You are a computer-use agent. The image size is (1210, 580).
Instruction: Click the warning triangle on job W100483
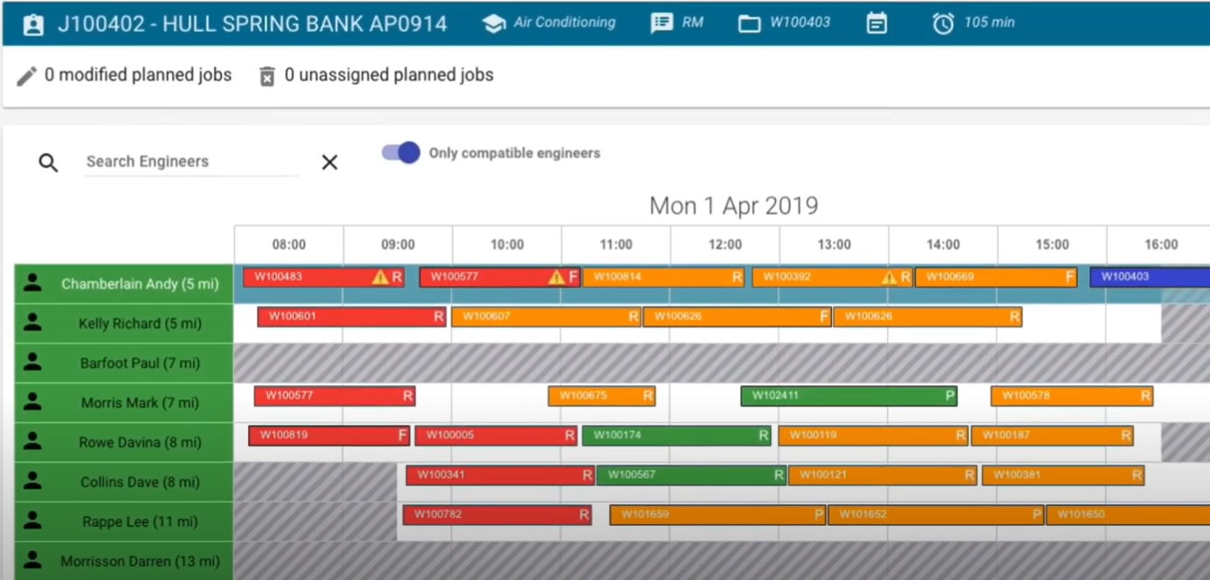tap(383, 278)
